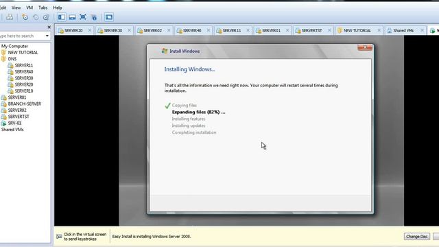Viewport: 439px width, 247px height.
Task: Click the library search field
Action: [x=22, y=36]
